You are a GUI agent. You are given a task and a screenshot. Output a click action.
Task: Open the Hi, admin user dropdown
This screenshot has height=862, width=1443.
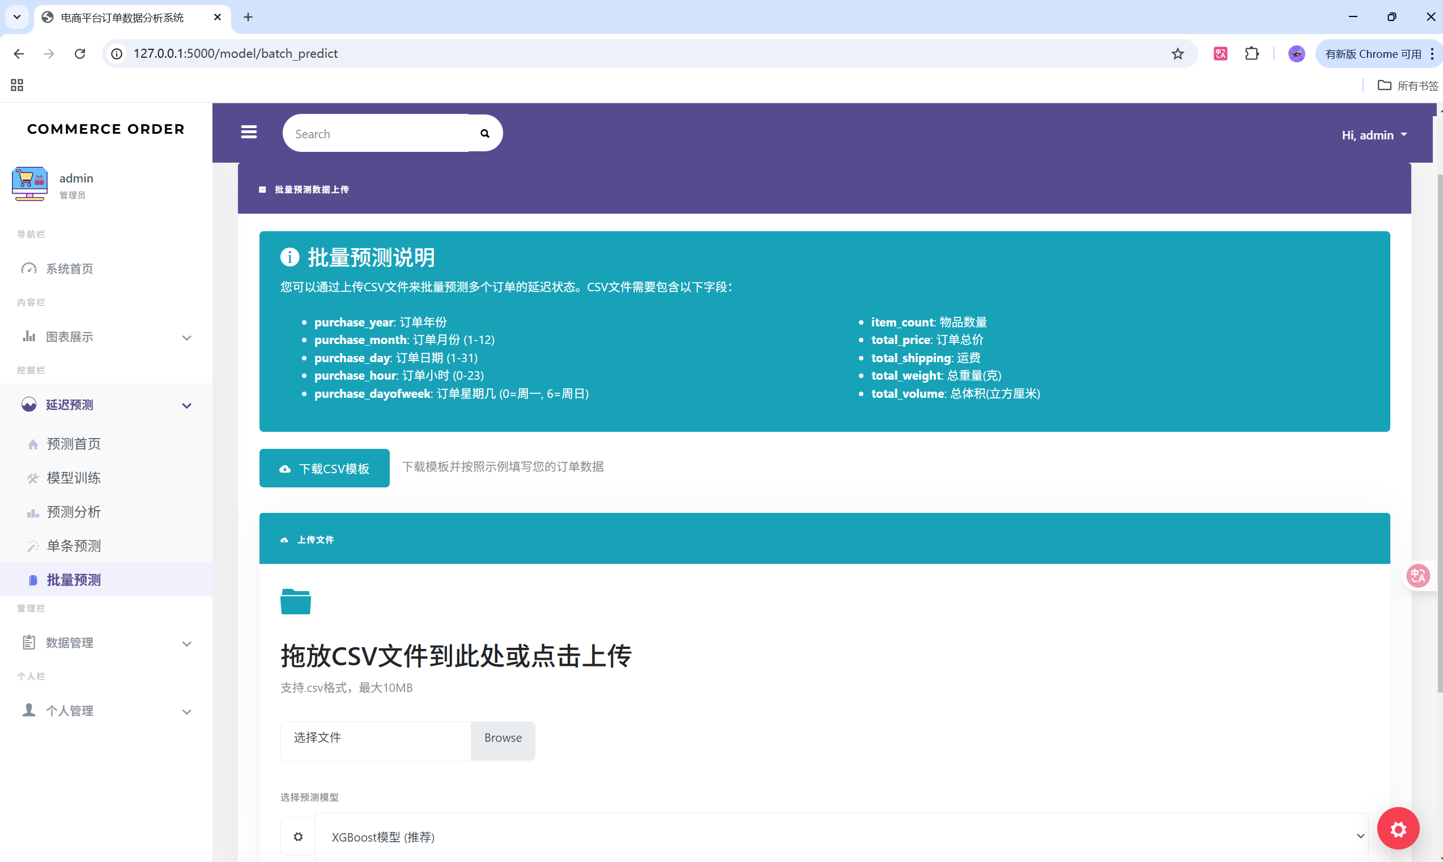[1373, 135]
